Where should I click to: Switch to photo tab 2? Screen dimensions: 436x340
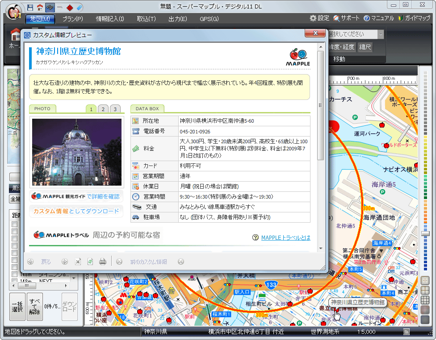103,109
